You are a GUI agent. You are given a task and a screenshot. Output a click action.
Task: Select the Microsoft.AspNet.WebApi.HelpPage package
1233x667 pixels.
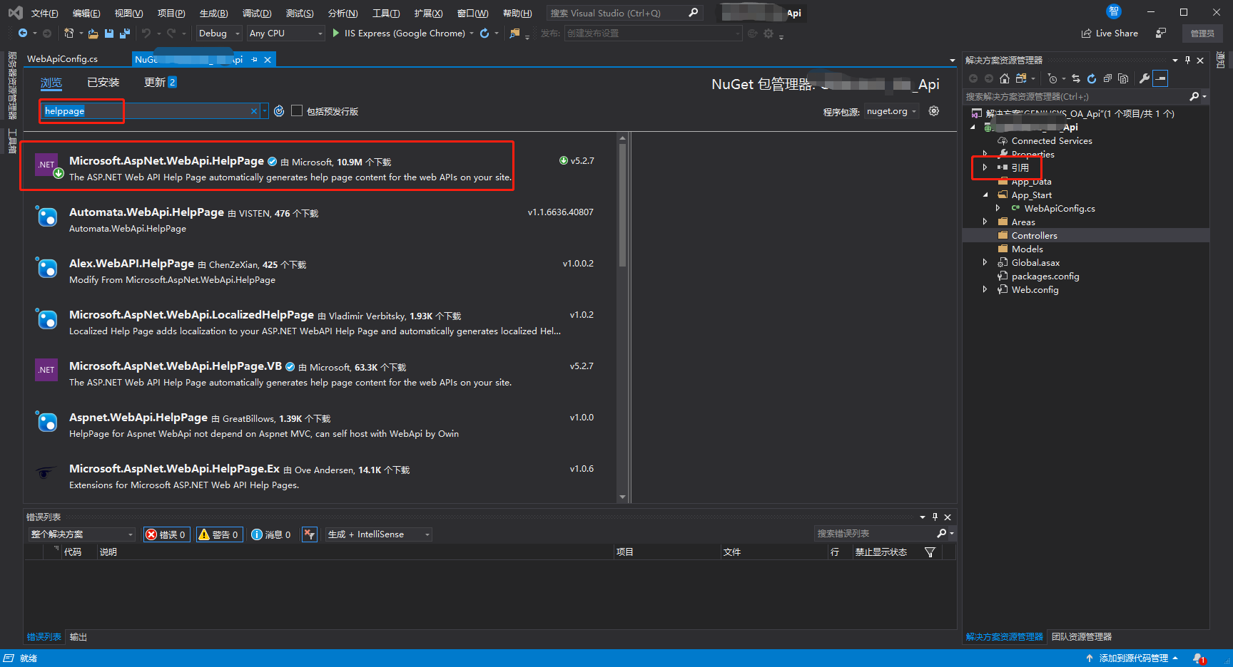point(320,169)
